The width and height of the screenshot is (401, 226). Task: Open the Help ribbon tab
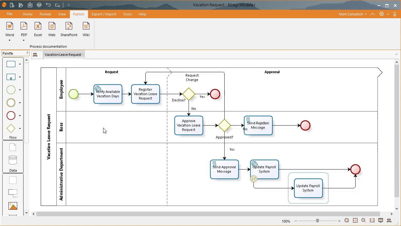143,14
